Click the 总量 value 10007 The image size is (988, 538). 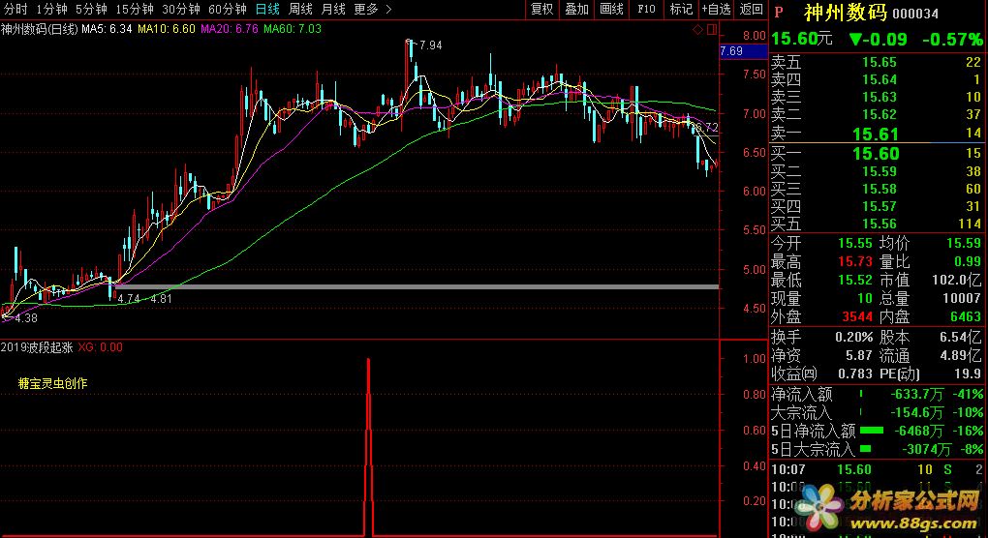point(962,298)
